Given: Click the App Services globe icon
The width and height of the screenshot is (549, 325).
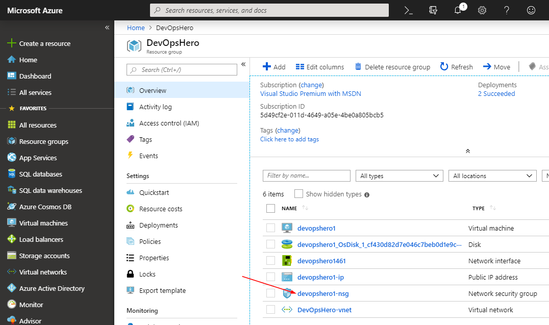Looking at the screenshot, I should 12,158.
